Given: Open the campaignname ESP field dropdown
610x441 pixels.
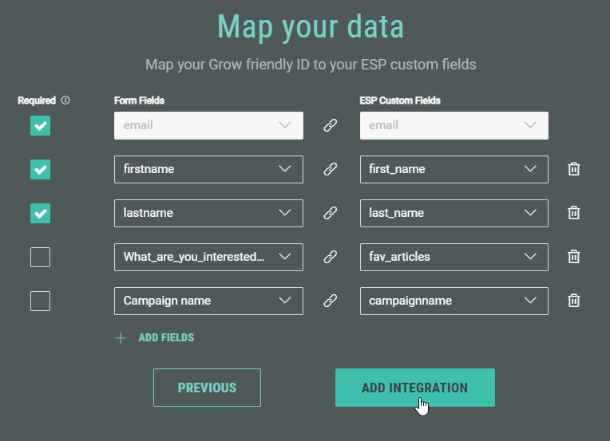Looking at the screenshot, I should click(x=454, y=301).
